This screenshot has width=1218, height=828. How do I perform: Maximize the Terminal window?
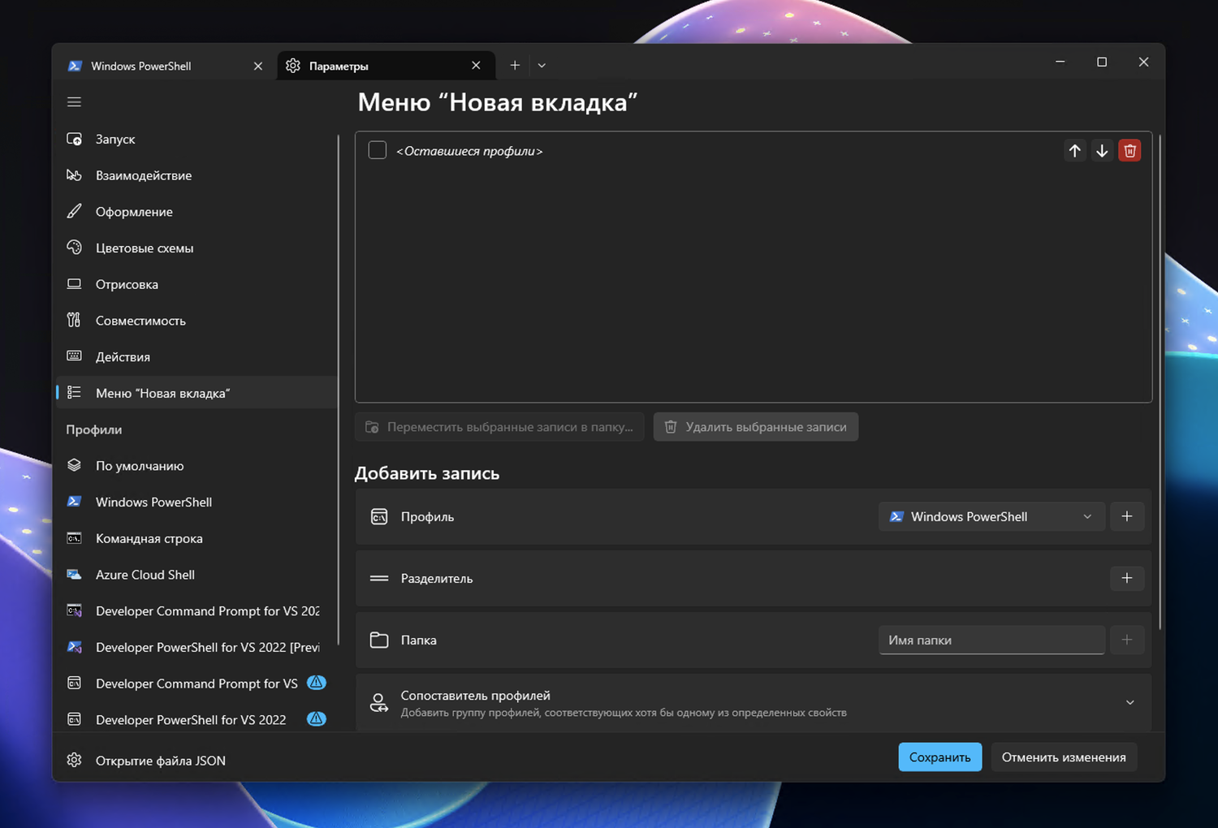[x=1102, y=63]
